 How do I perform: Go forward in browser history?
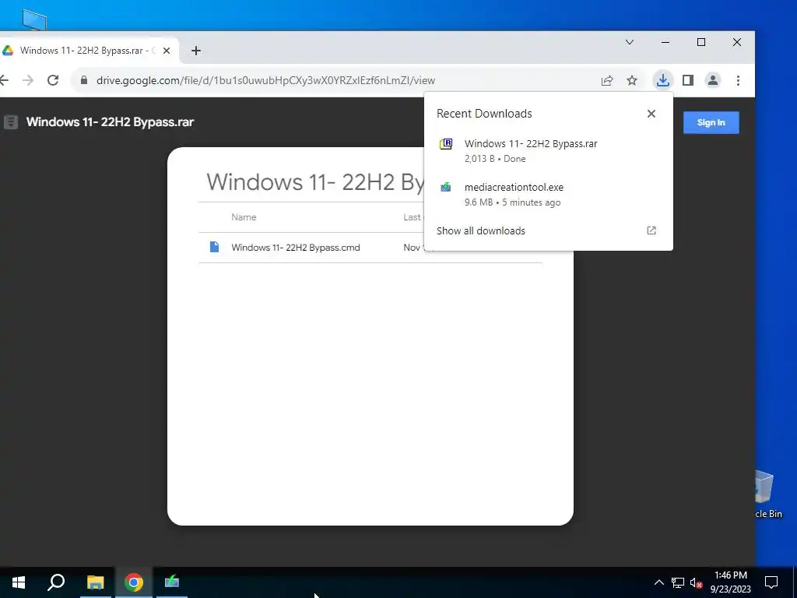click(28, 80)
